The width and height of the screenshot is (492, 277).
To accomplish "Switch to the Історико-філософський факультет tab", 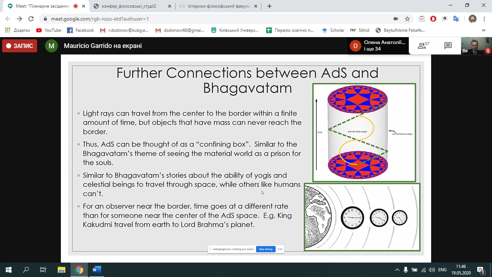I will point(217,6).
